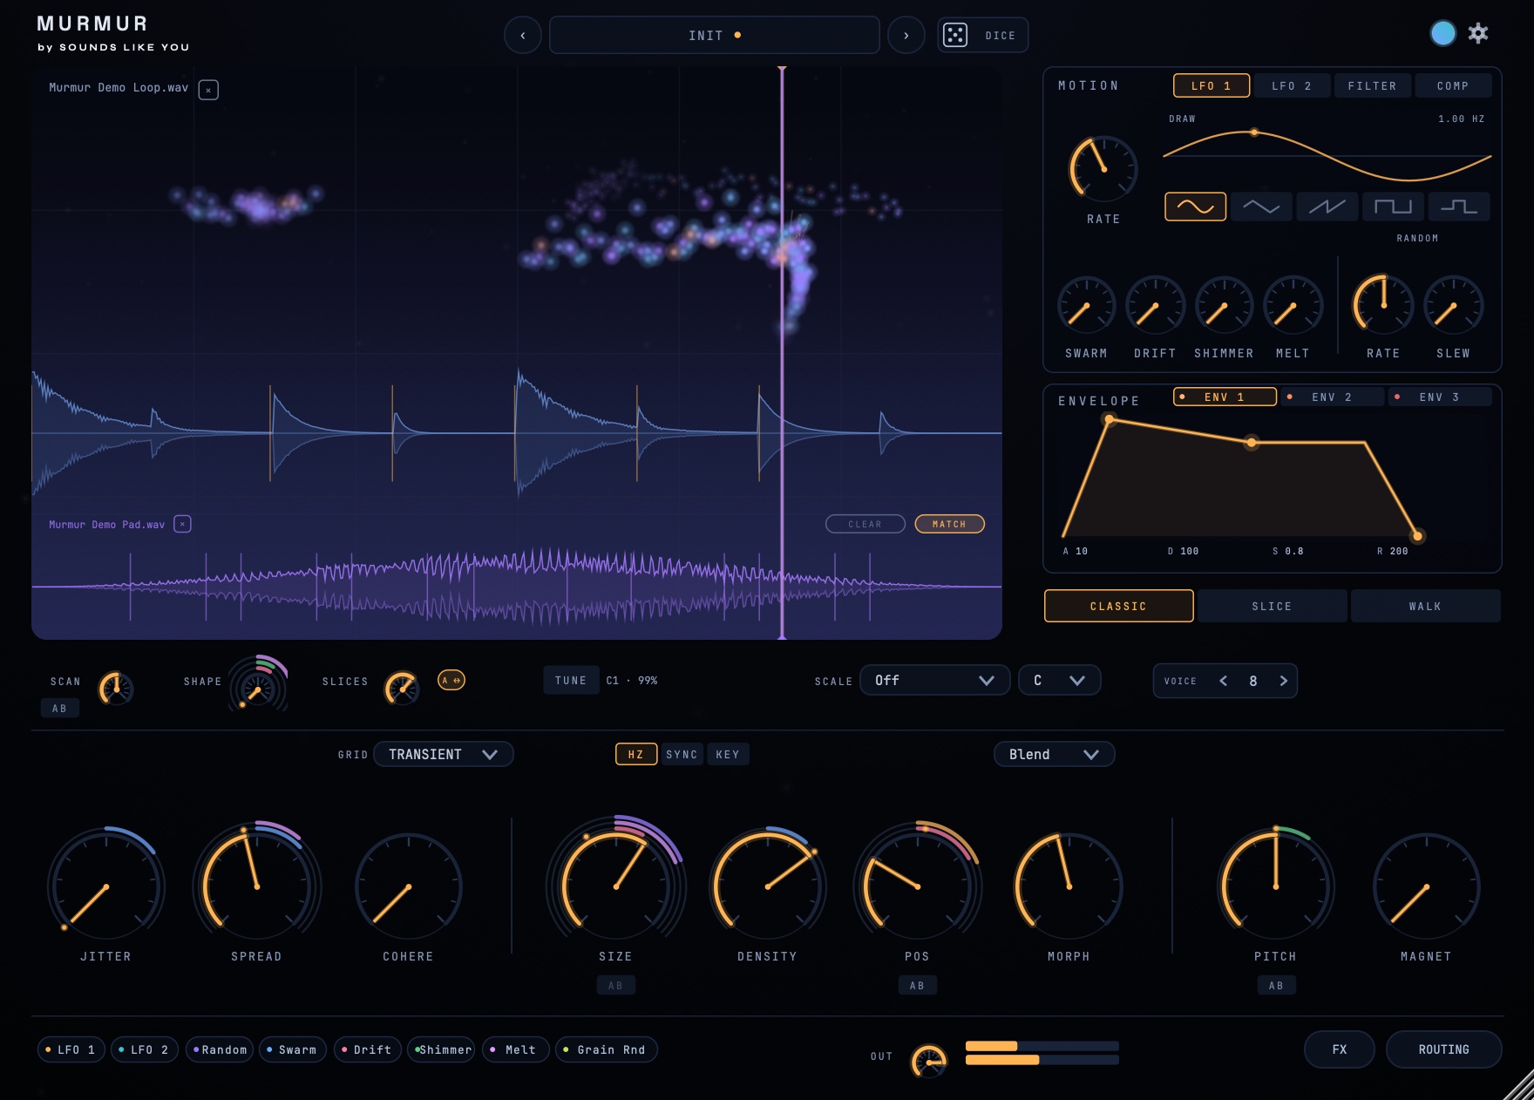Click the Size knob

(x=615, y=886)
